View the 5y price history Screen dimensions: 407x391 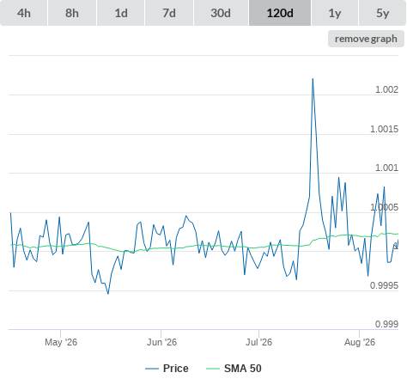tap(382, 13)
